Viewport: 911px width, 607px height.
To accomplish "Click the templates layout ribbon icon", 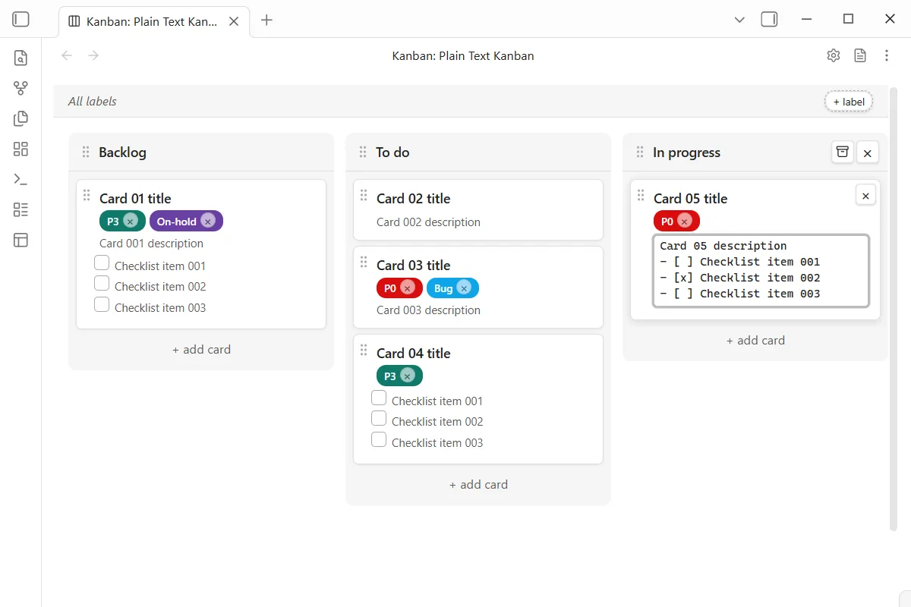I will (x=20, y=240).
